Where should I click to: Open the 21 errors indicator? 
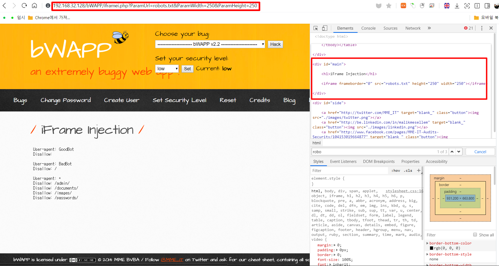[468, 28]
